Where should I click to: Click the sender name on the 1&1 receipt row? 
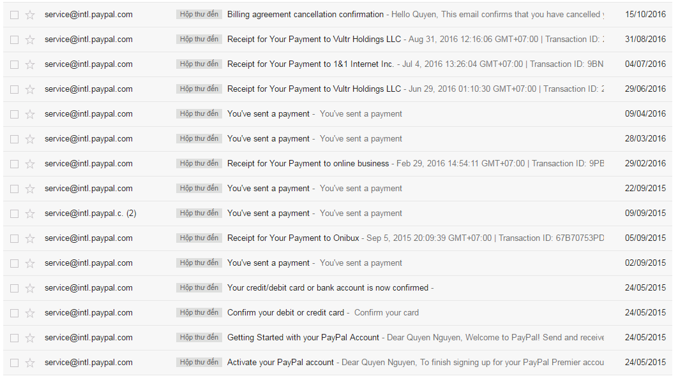pos(88,64)
